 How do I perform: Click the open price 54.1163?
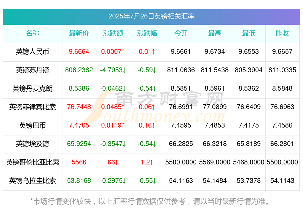coord(181,180)
